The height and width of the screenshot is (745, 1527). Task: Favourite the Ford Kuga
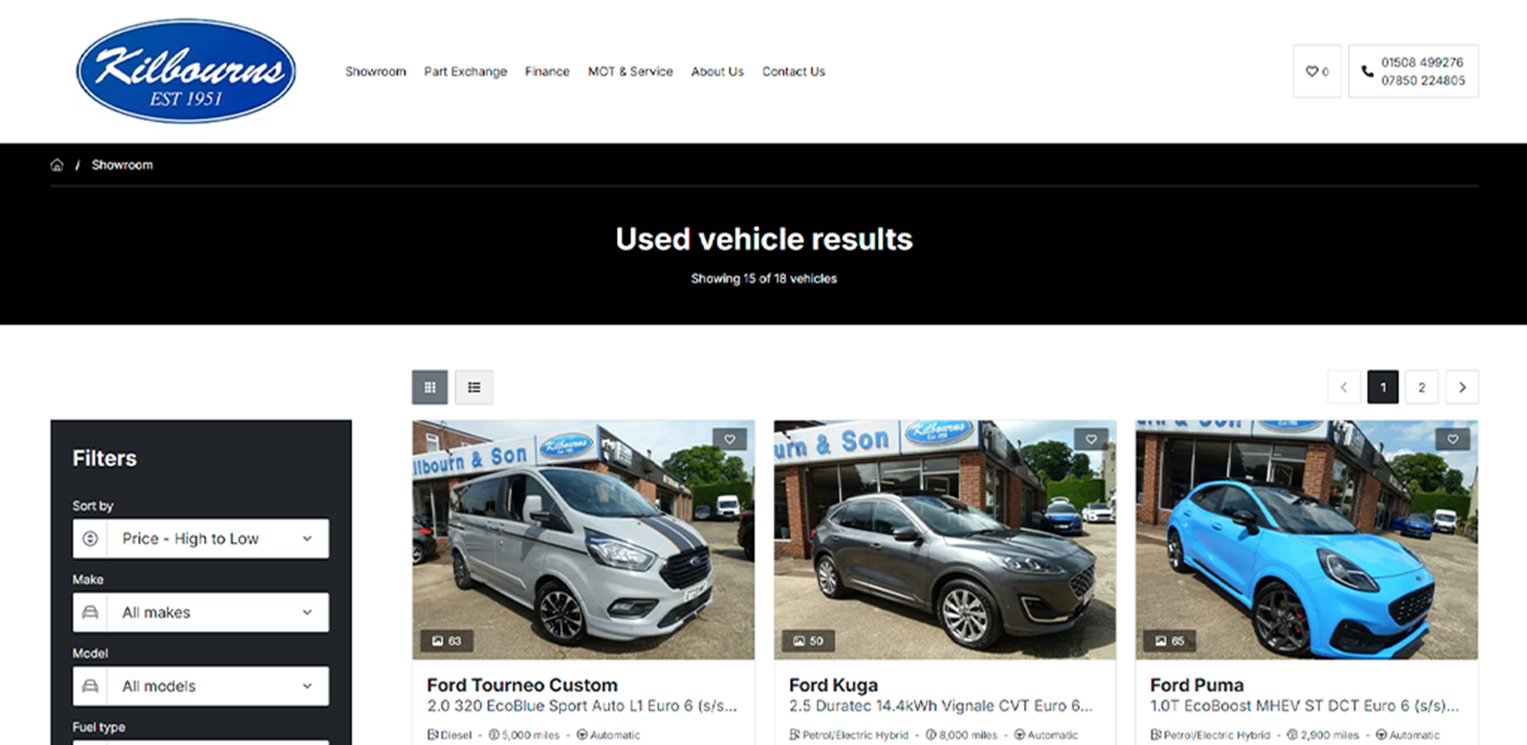[x=1091, y=439]
